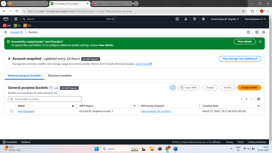Open the Chrome profile avatar
272x153 pixels.
[x=262, y=11]
